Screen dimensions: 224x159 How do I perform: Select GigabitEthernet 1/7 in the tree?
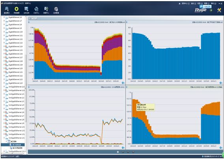tap(15, 21)
